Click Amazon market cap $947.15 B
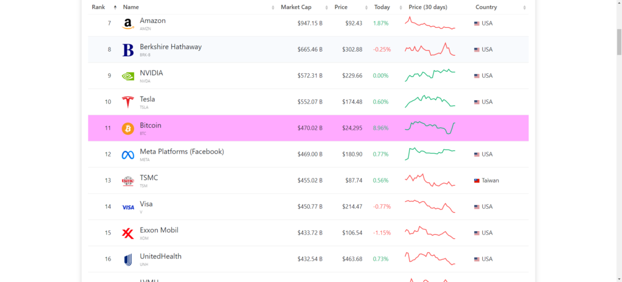 point(310,24)
